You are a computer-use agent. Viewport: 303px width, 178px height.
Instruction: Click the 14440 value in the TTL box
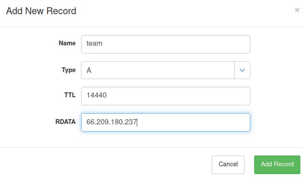(96, 95)
